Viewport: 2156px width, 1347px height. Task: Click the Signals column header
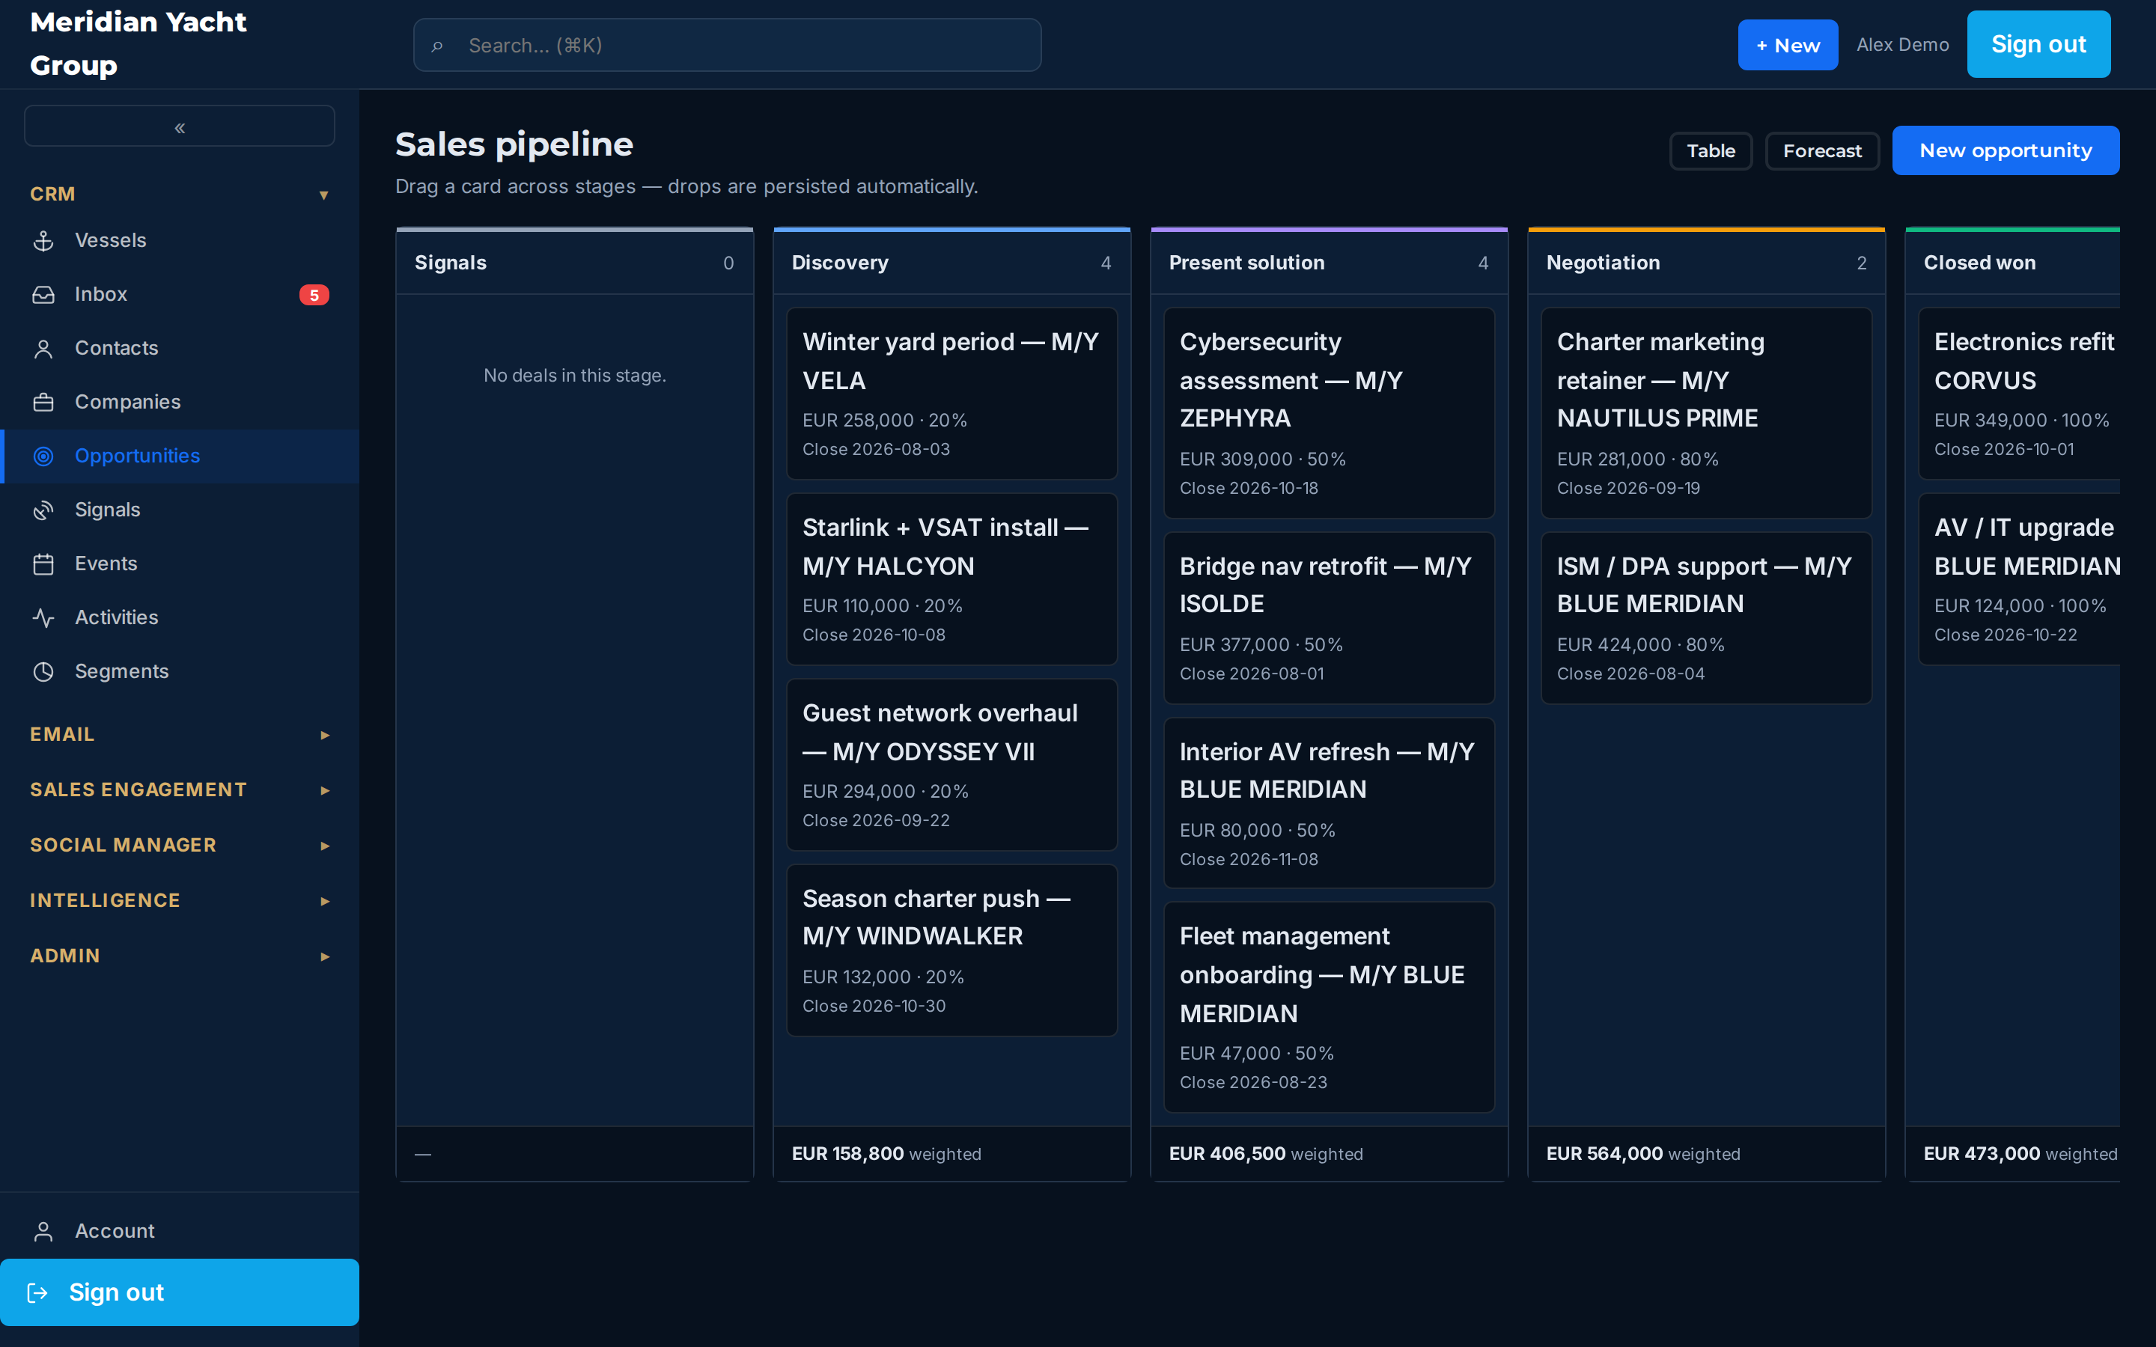pyautogui.click(x=575, y=263)
